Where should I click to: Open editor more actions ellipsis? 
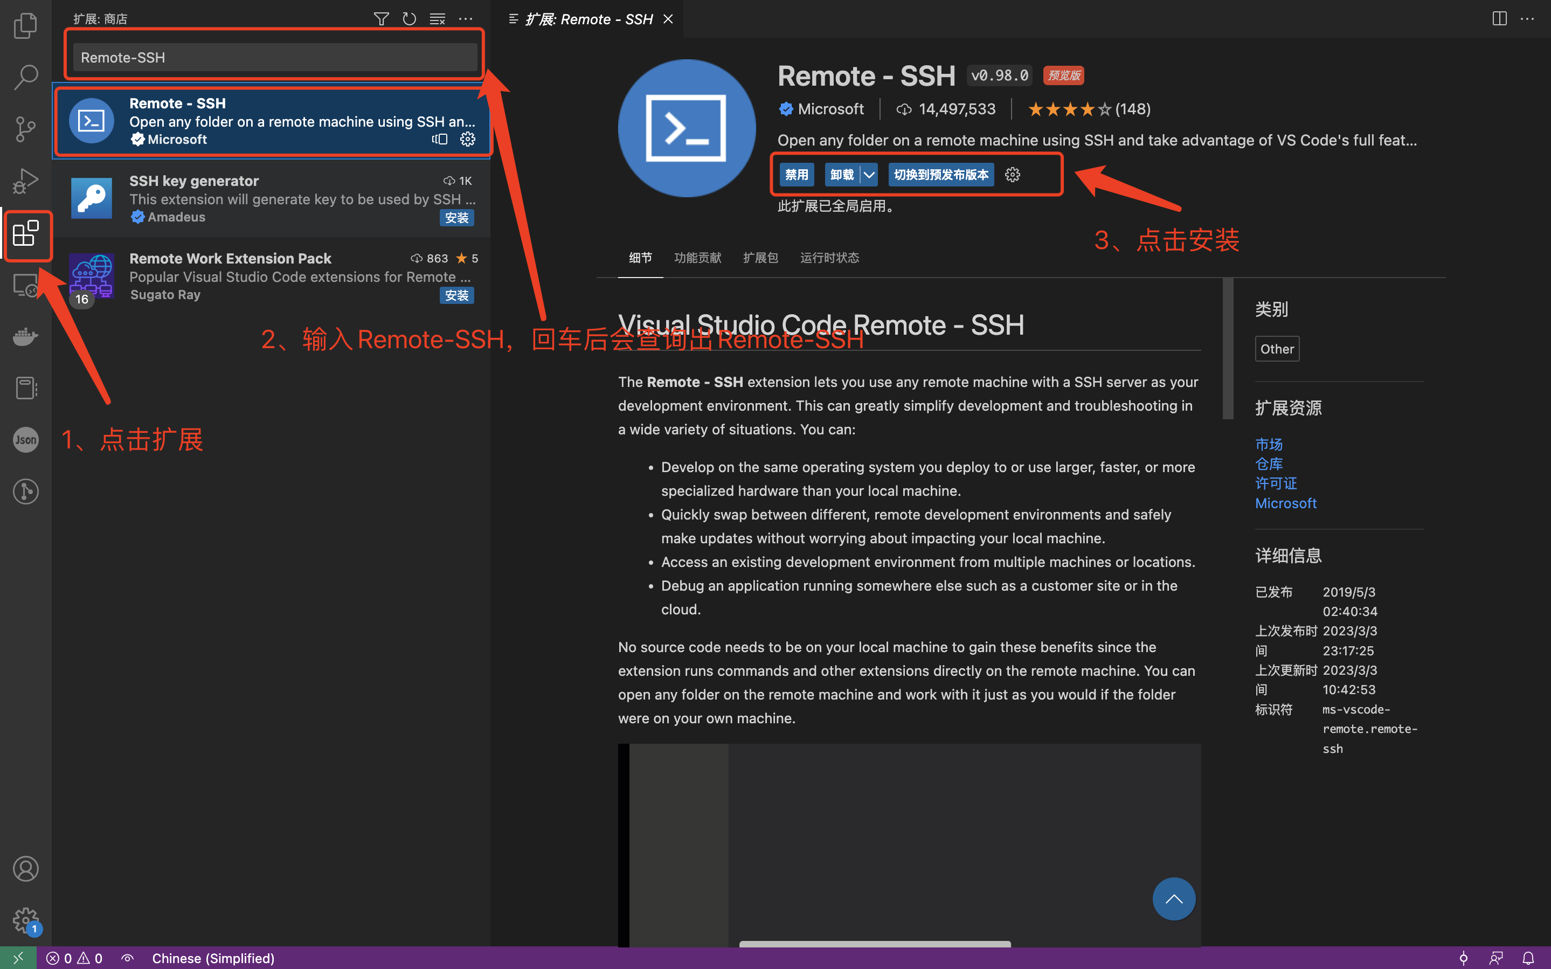pyautogui.click(x=1527, y=18)
